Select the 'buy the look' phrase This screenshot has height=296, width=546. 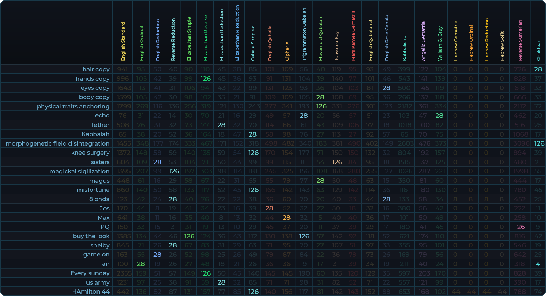[x=91, y=236]
